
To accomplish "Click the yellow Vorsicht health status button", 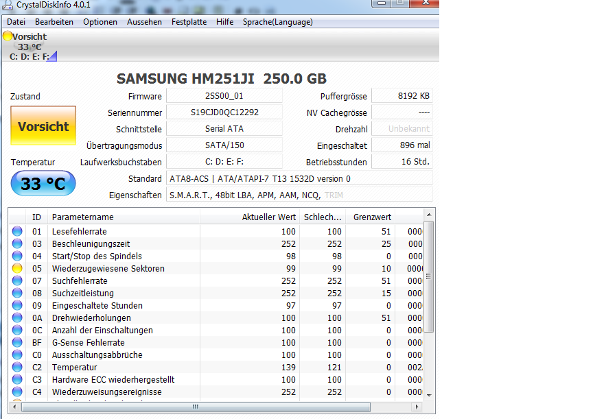I will 43,125.
